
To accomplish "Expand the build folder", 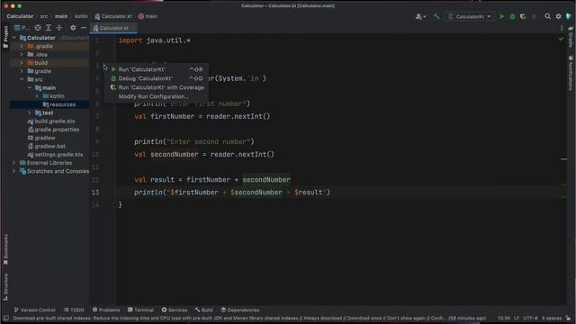I will pyautogui.click(x=22, y=63).
